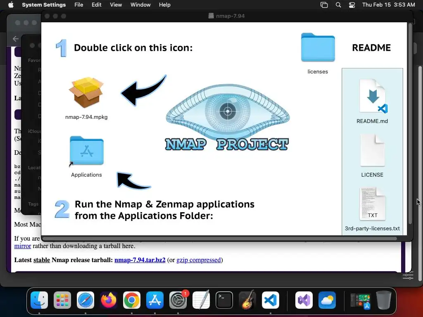
Task: Open Spotlight search in the menu bar
Action: click(338, 5)
